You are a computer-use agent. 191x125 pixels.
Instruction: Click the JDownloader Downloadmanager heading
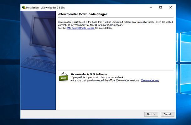point(82,14)
